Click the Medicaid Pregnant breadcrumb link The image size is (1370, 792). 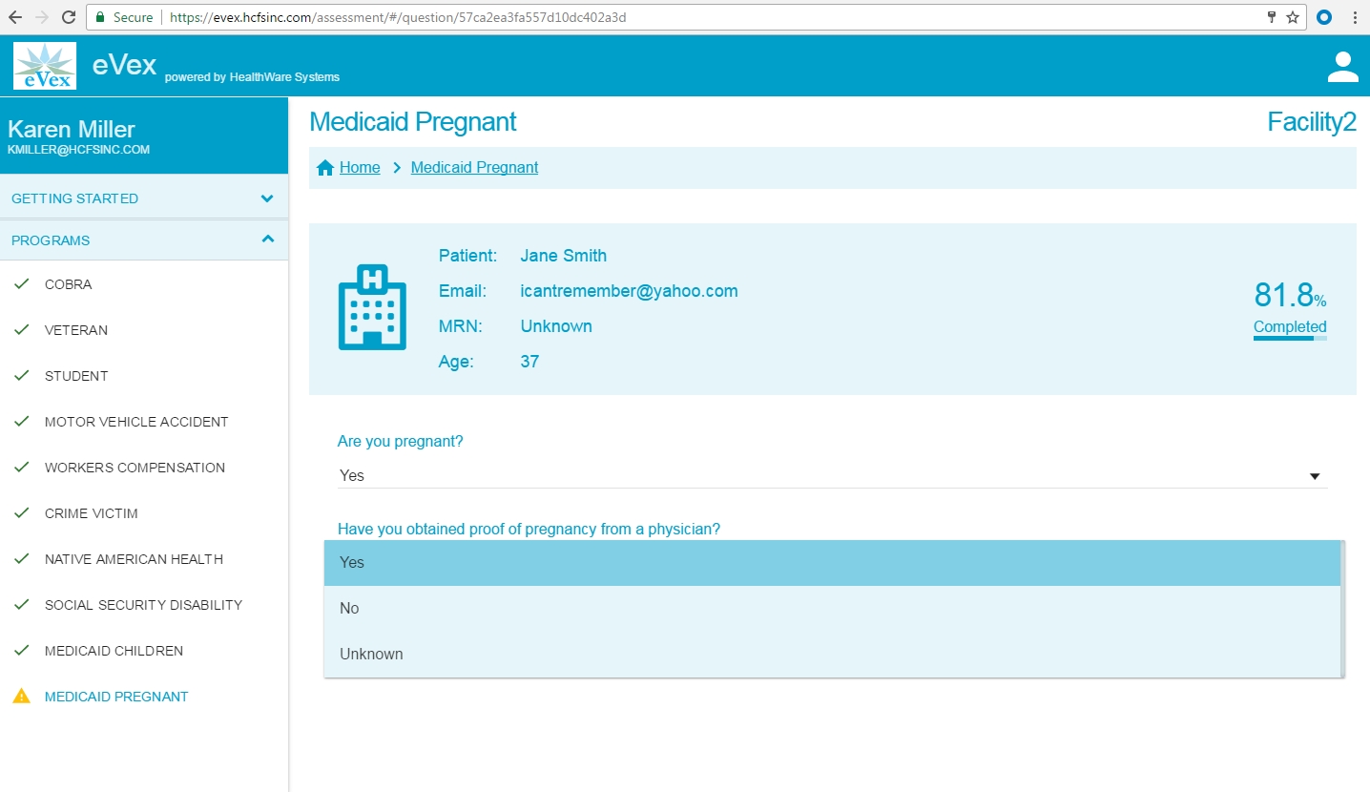tap(474, 168)
